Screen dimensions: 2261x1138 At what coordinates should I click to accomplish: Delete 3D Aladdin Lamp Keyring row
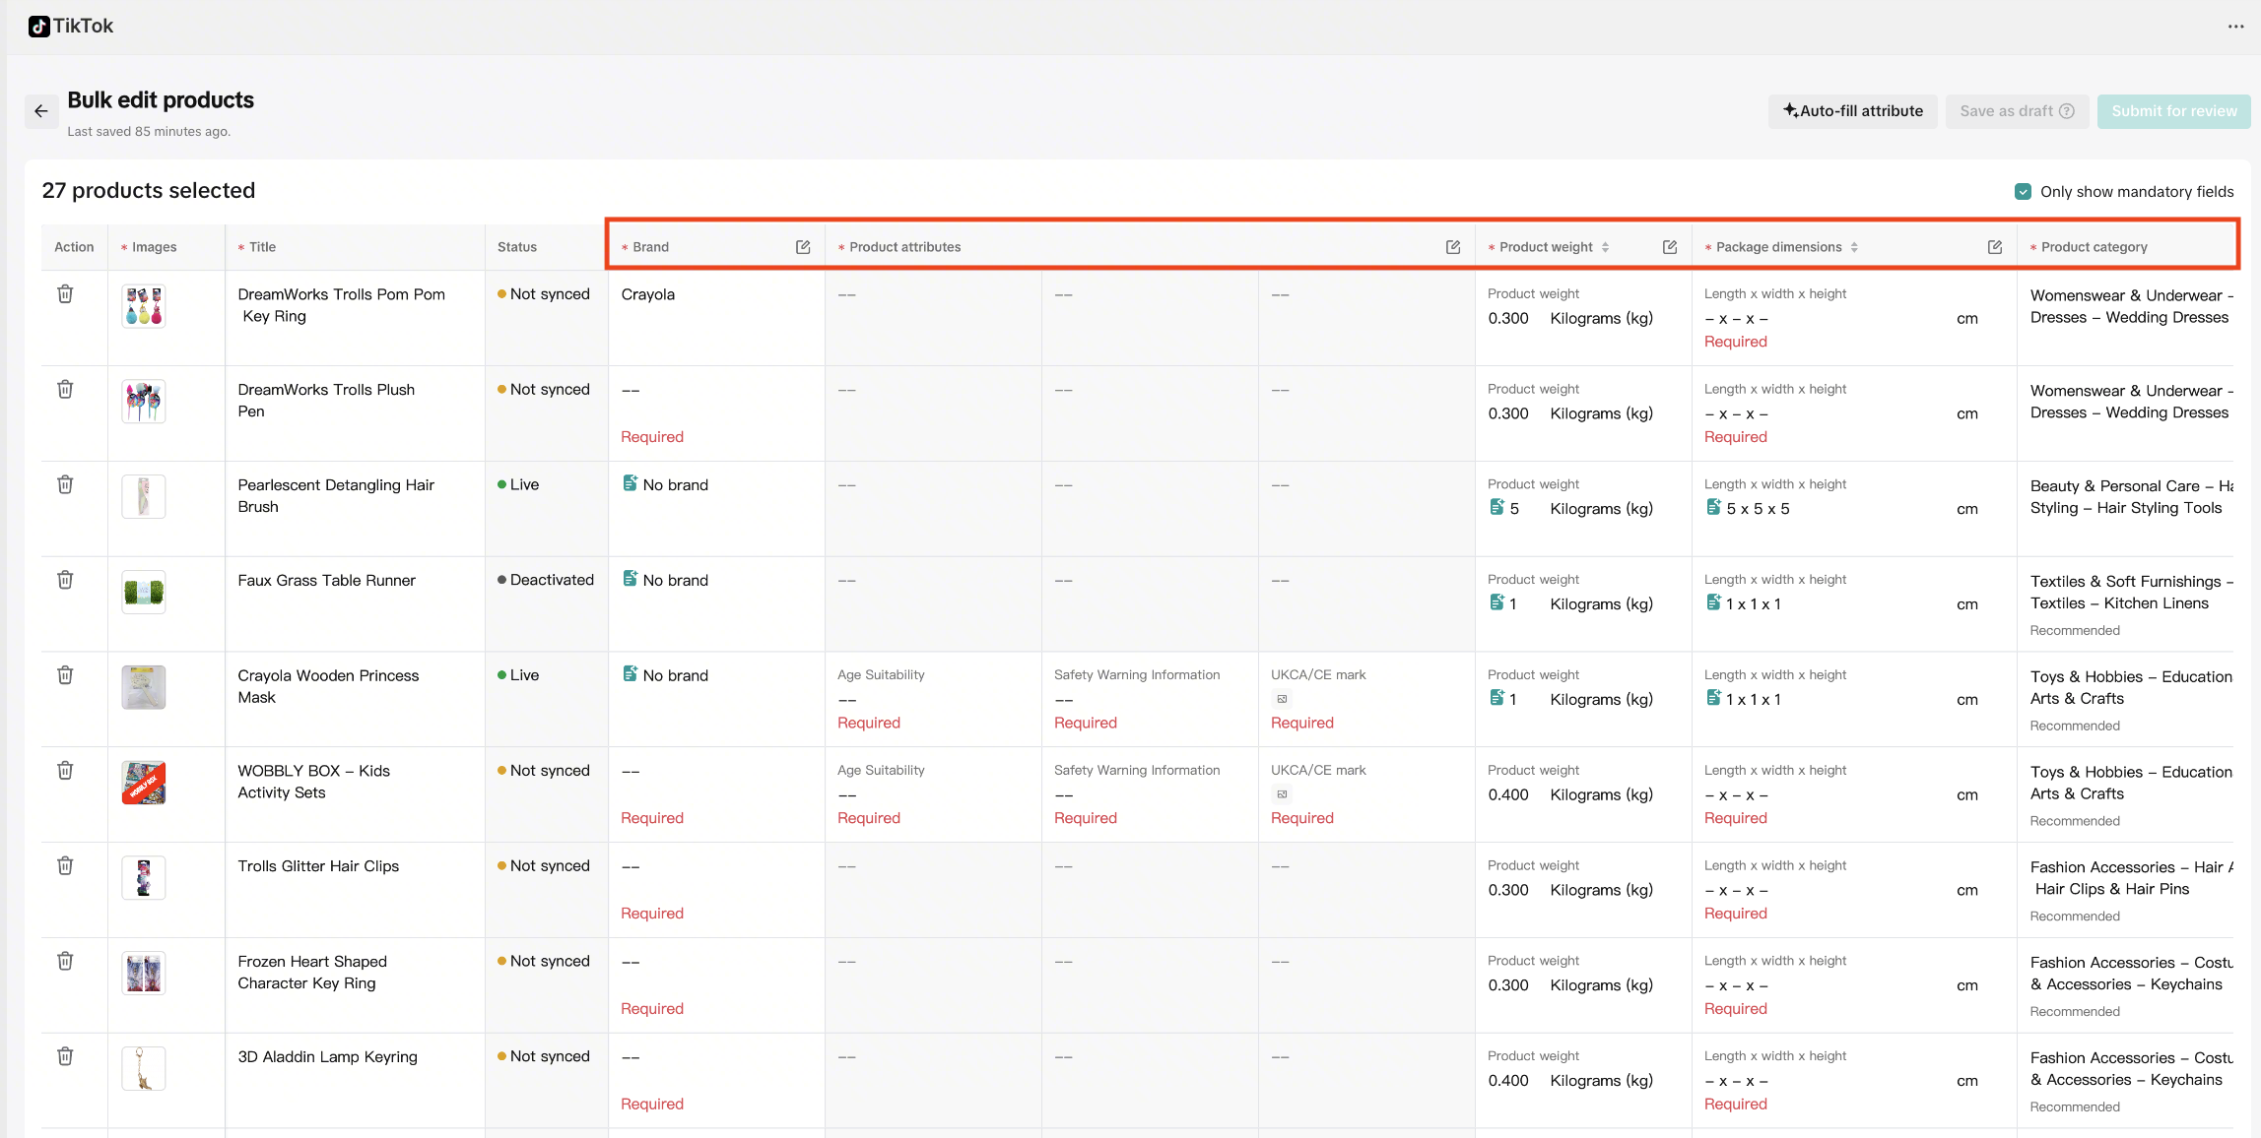pyautogui.click(x=65, y=1056)
